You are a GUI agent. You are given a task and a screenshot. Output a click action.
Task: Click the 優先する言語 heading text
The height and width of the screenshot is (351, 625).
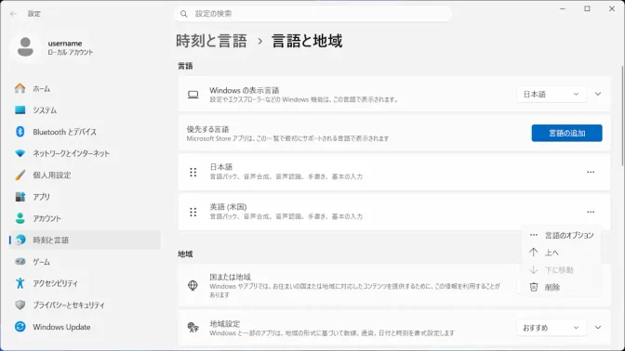[207, 129]
